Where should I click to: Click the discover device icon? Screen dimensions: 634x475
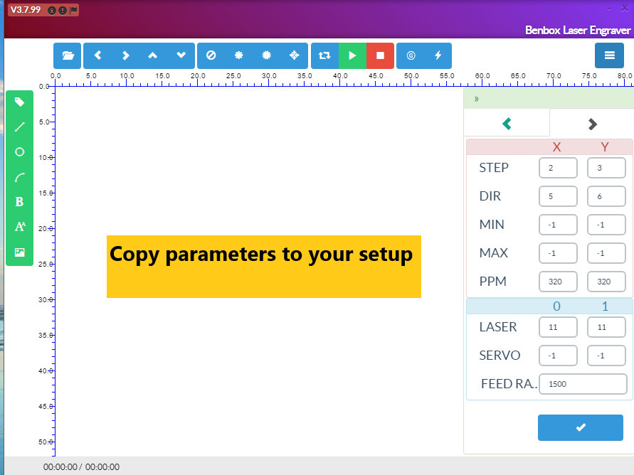click(x=411, y=55)
